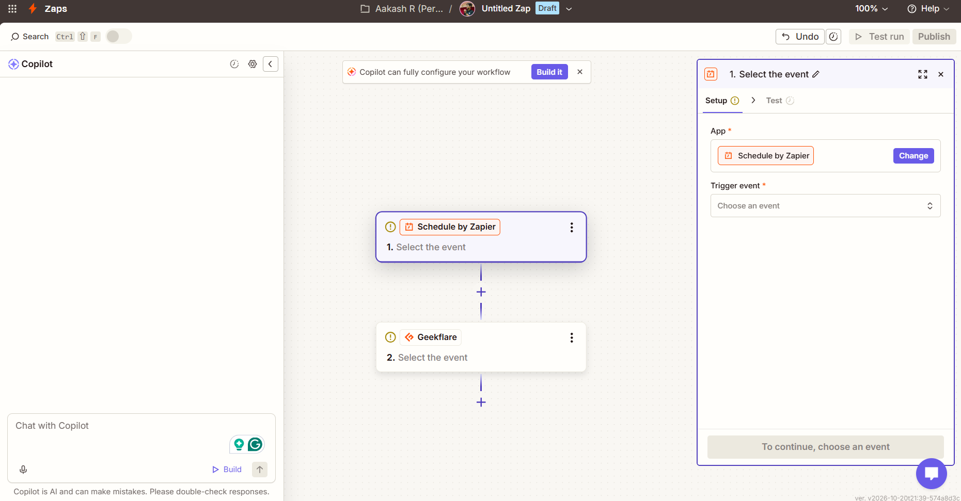This screenshot has width=961, height=501.
Task: Click the pencil icon to rename step
Action: click(x=816, y=74)
